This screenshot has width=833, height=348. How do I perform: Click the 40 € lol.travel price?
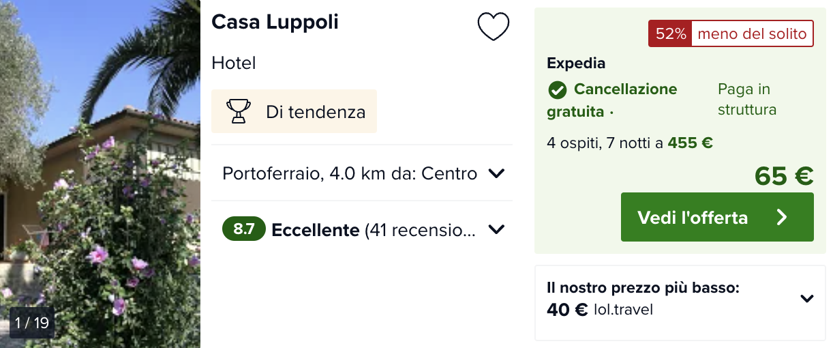[x=567, y=310]
